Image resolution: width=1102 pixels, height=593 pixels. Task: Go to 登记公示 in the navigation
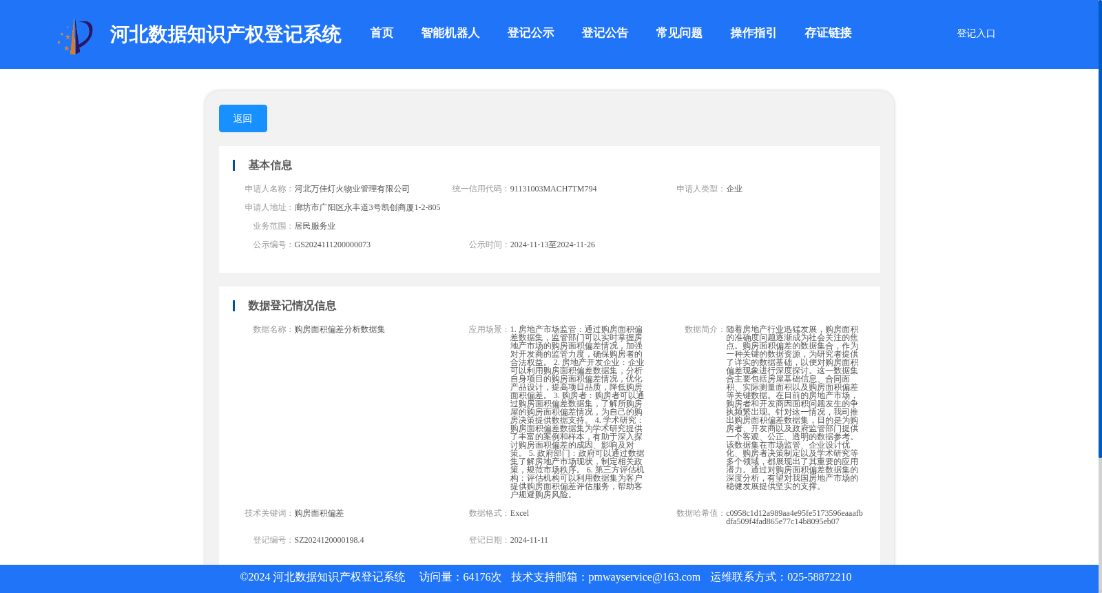pos(530,33)
